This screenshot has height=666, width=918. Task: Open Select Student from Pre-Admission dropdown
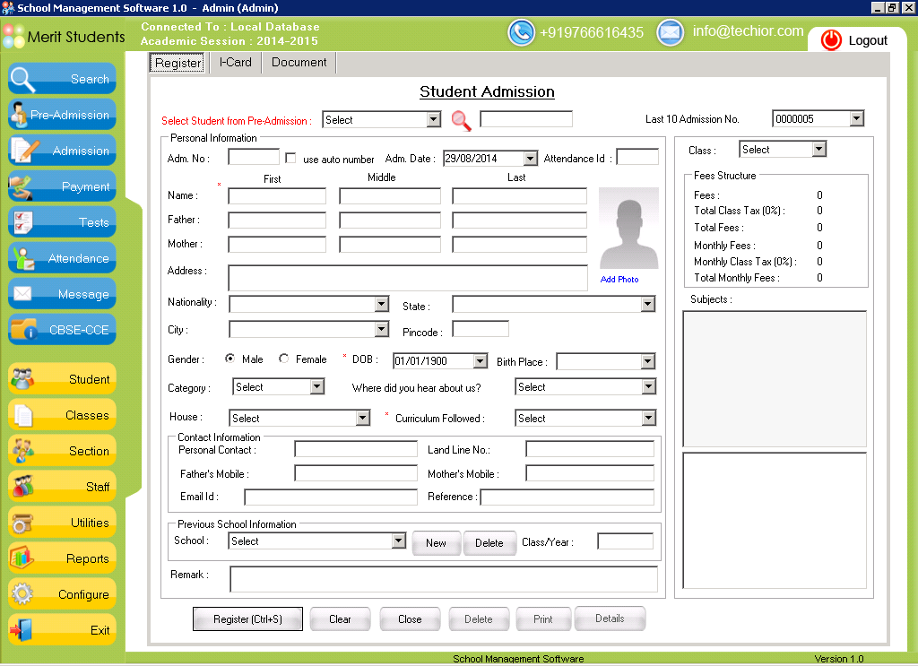[x=433, y=120]
